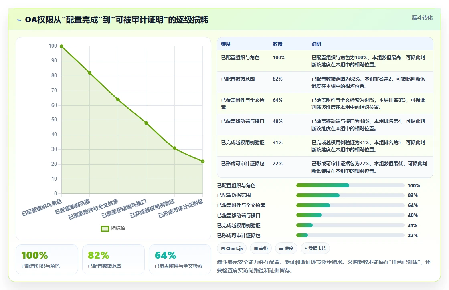Click the 表格 tag chip
449x290 pixels.
coord(261,248)
